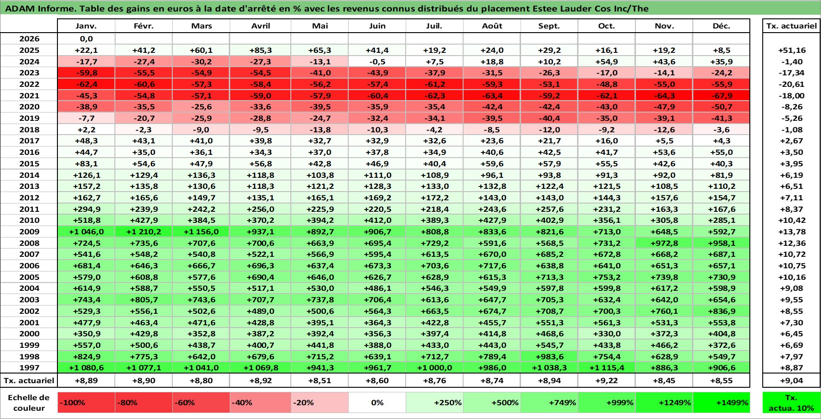Viewport: 821px width, 419px height.
Task: Click the +999% green color scale swatch
Action: tap(606, 402)
